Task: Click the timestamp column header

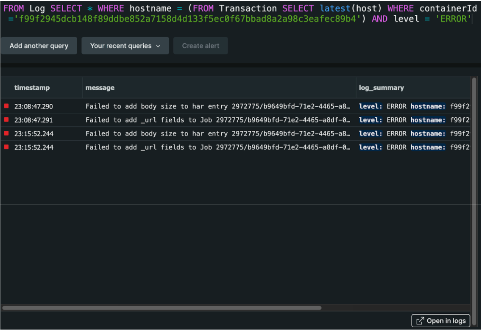Action: pos(31,88)
